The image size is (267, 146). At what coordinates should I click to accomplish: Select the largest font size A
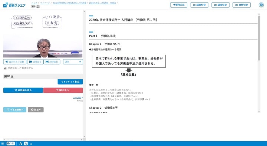tap(21, 144)
